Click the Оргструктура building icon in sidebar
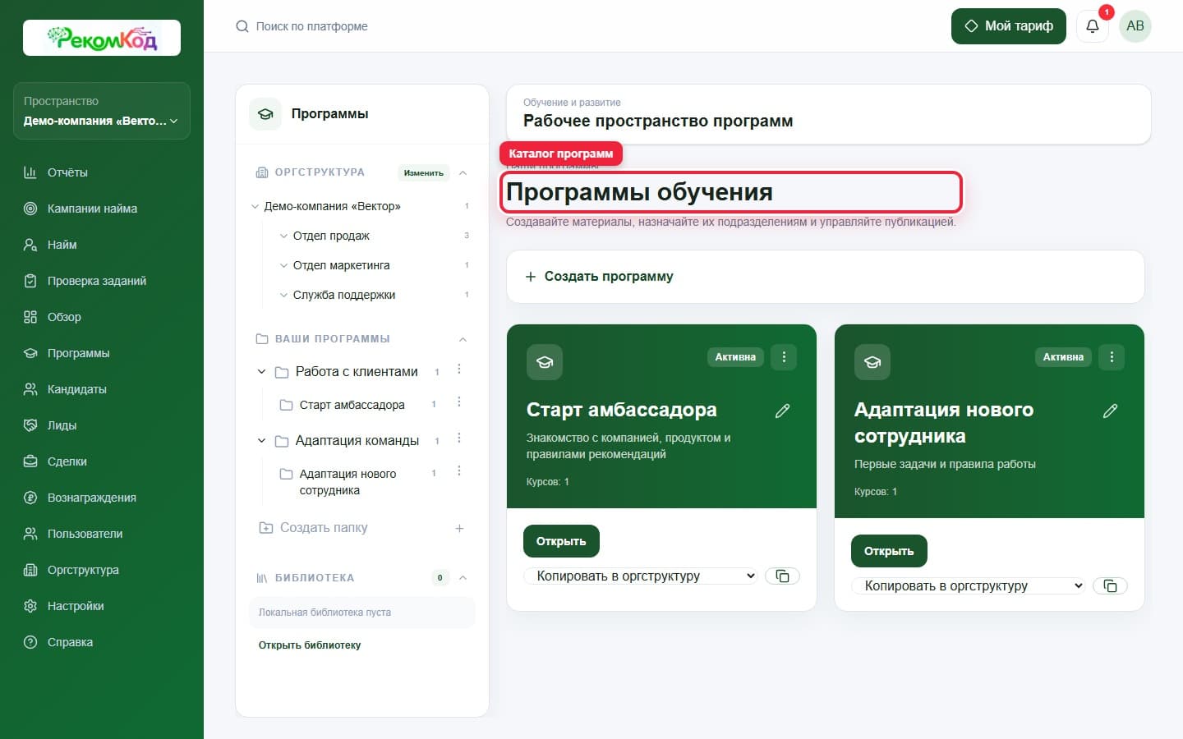The height and width of the screenshot is (739, 1183). point(30,570)
